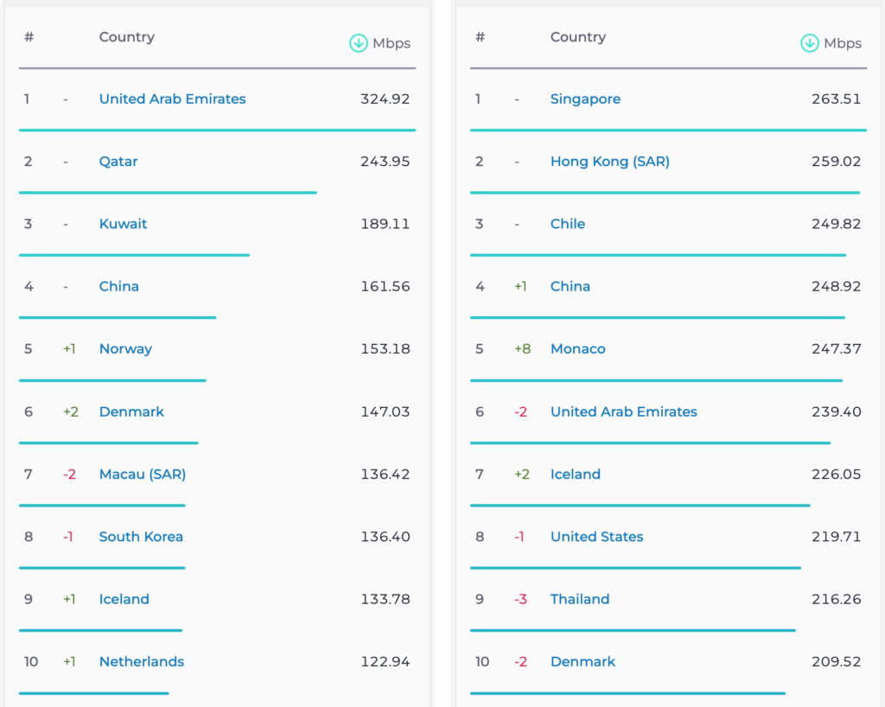This screenshot has height=707, width=885.
Task: Select Denmark in the 147.03 Mbps row
Action: coord(131,412)
